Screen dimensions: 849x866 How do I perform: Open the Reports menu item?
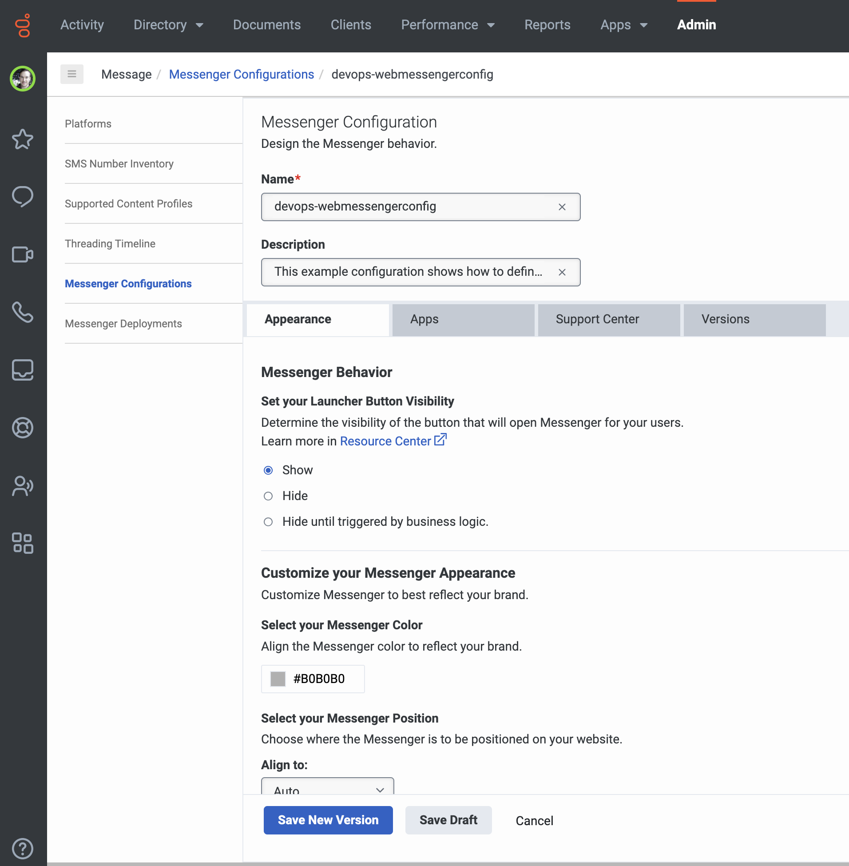(547, 25)
